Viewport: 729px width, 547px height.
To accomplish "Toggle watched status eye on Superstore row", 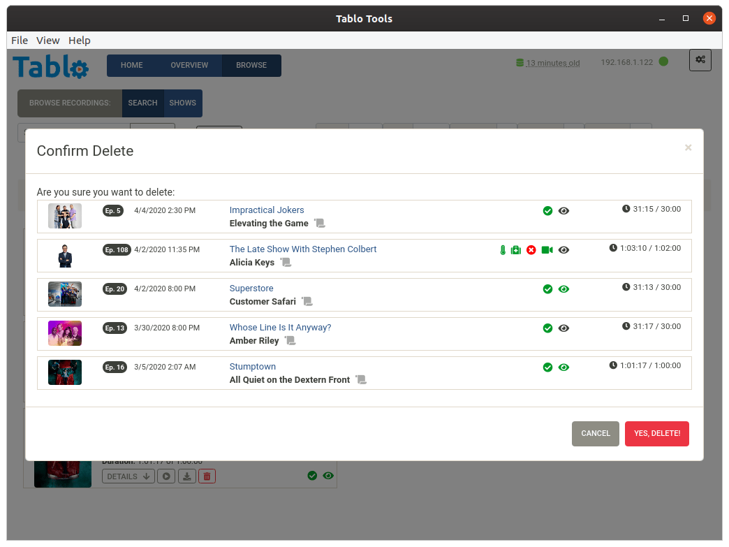I will 564,289.
